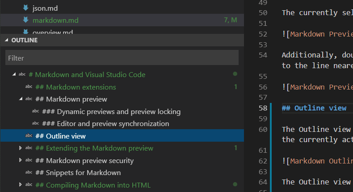Click line number 58 in editor gutter
Screen dimensions: 353x192
coord(263,108)
